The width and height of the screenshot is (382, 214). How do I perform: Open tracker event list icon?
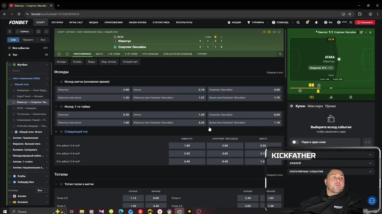click(x=351, y=97)
